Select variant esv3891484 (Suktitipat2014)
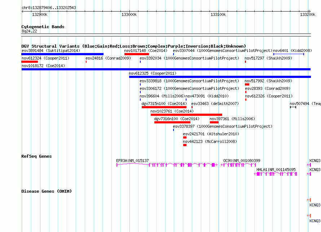The height and width of the screenshot is (232, 321). pyautogui.click(x=51, y=51)
